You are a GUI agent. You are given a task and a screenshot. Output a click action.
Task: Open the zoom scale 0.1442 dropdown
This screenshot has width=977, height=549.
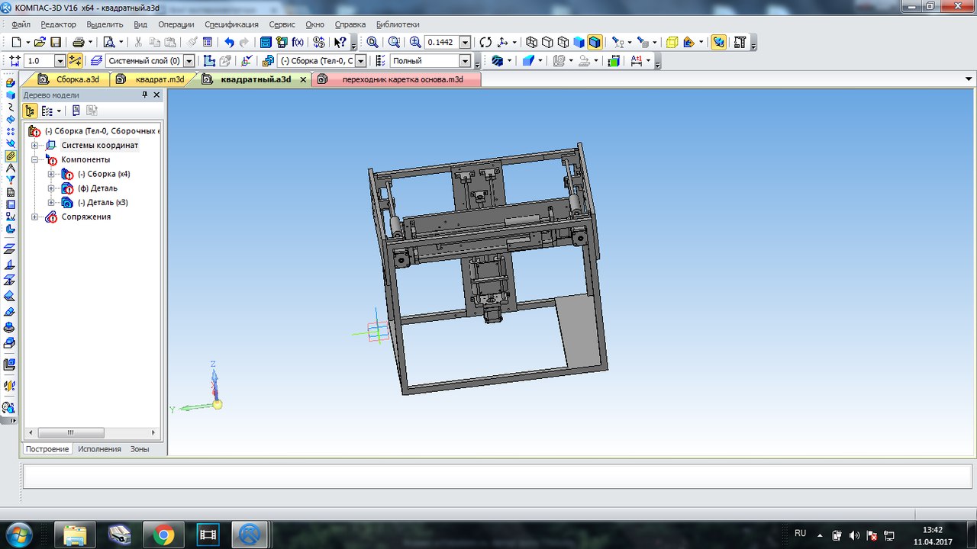465,43
